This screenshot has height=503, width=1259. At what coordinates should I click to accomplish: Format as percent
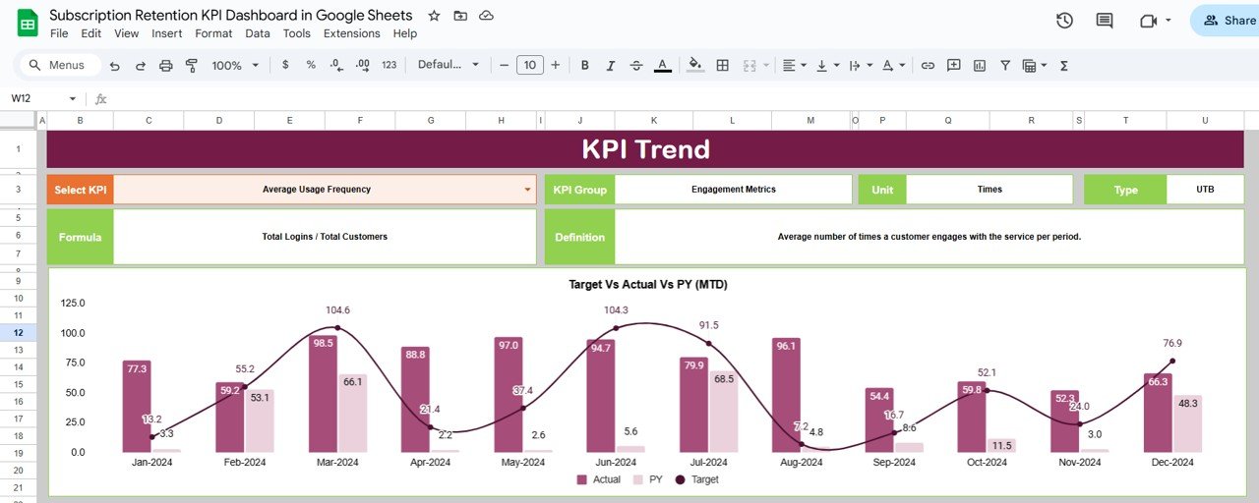click(x=311, y=65)
